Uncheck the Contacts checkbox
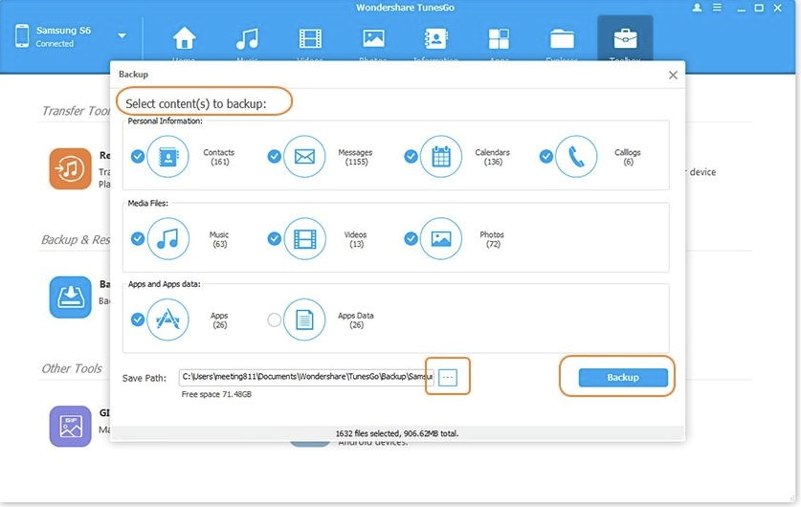 point(138,157)
